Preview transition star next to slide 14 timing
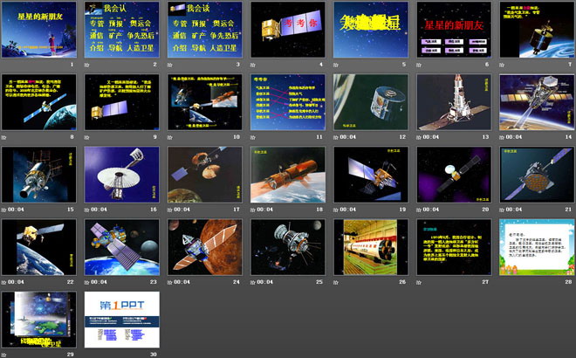Screen dimensions: 576x358 tap(502, 137)
